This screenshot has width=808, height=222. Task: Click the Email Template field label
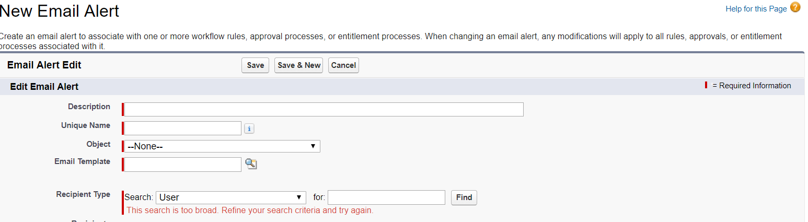82,161
